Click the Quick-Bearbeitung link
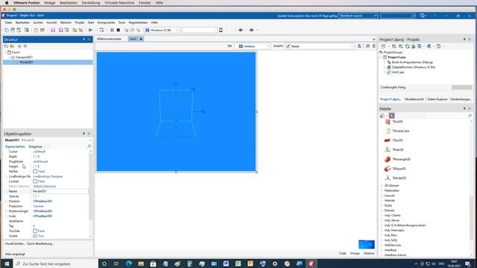Image resolution: width=477 pixels, height=268 pixels. pyautogui.click(x=40, y=243)
